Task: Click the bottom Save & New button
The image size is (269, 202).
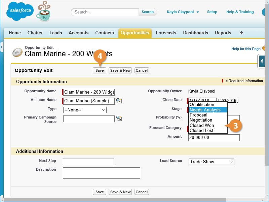Action: point(120,192)
